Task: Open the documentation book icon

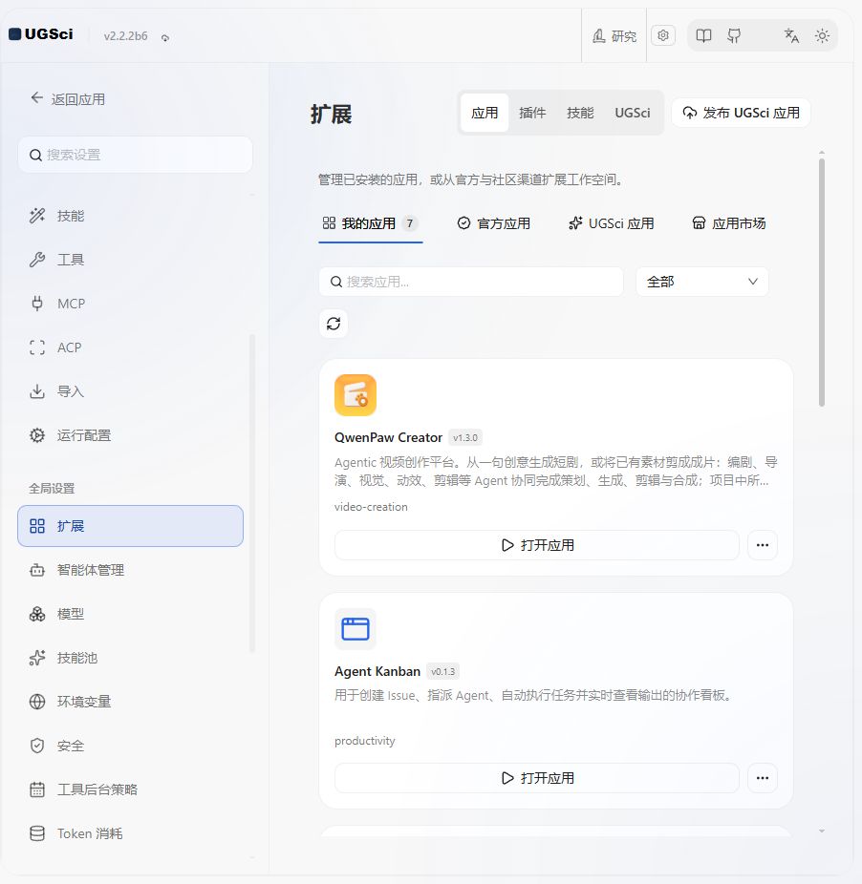Action: (703, 36)
